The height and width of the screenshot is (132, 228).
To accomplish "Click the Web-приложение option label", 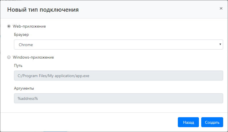I will tap(29, 26).
